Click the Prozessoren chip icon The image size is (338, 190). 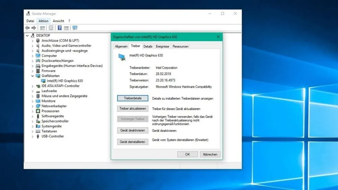(38, 111)
